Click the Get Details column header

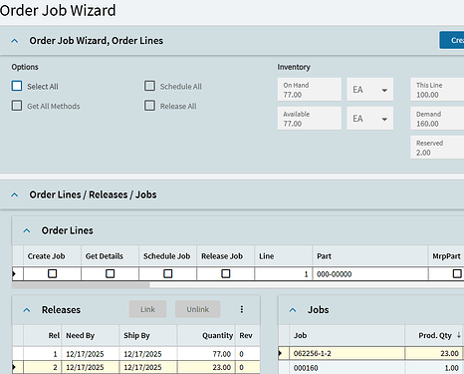(x=110, y=256)
